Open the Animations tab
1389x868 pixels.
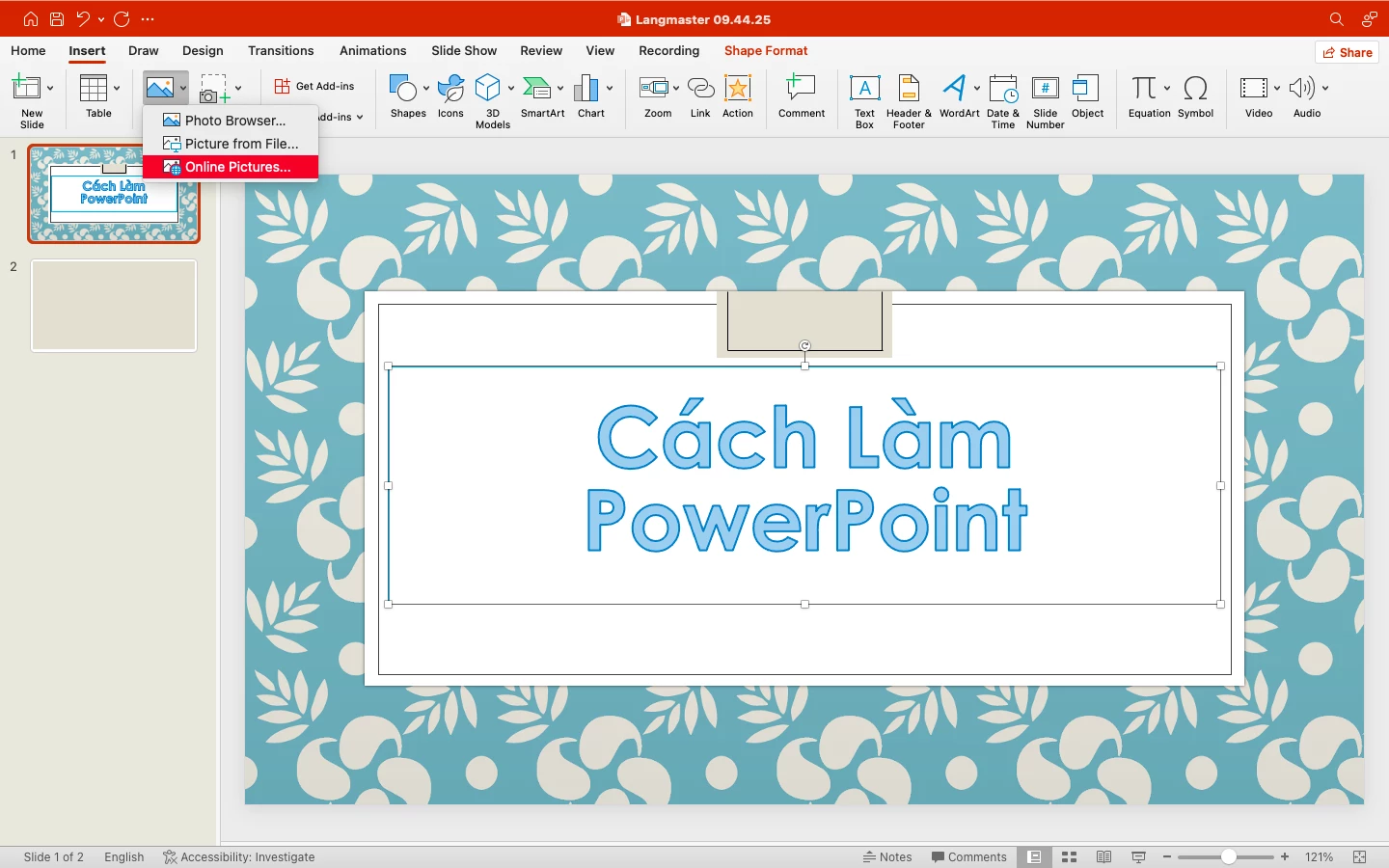372,51
